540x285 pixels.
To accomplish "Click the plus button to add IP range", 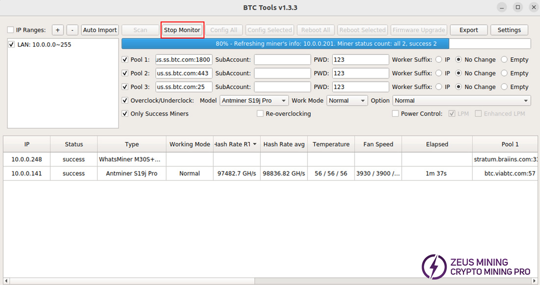I will [57, 30].
